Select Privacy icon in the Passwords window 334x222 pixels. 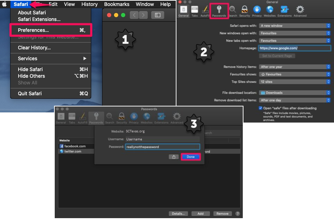[134, 118]
